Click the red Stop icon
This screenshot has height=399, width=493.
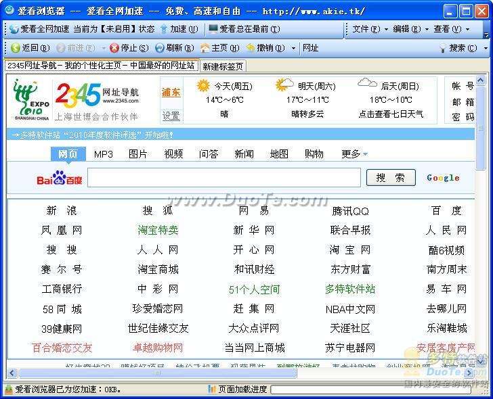point(114,48)
